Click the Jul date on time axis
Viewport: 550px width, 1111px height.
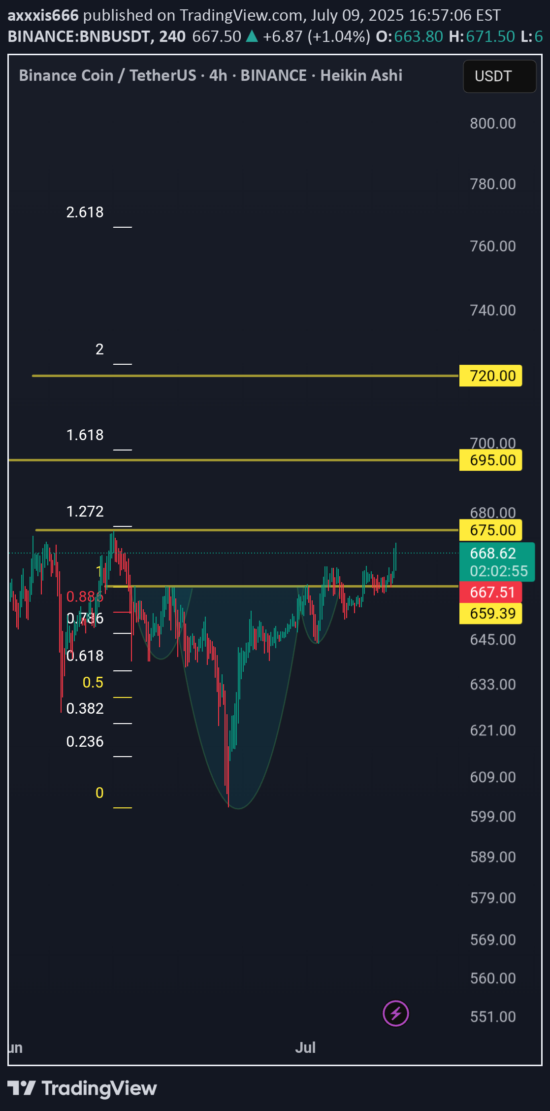click(x=305, y=1047)
